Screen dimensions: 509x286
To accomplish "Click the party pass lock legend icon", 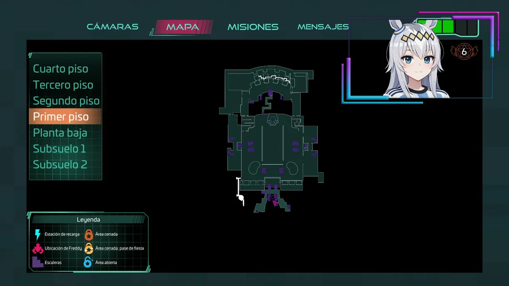I will (x=89, y=249).
